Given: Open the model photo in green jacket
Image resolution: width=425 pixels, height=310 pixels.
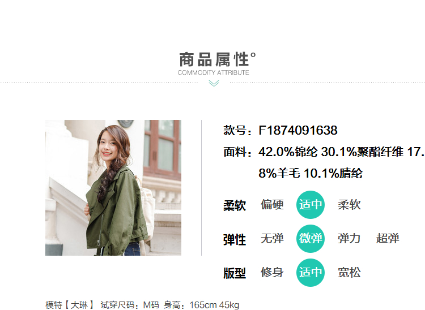Looking at the screenshot, I should tap(113, 188).
